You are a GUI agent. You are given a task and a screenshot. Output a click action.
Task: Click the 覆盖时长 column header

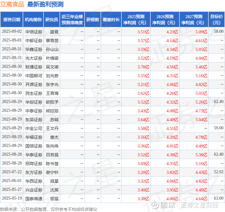111,20
